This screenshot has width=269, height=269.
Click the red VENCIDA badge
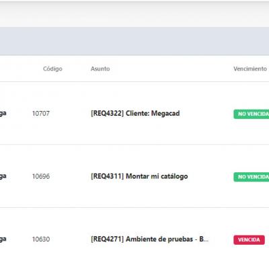[249, 240]
